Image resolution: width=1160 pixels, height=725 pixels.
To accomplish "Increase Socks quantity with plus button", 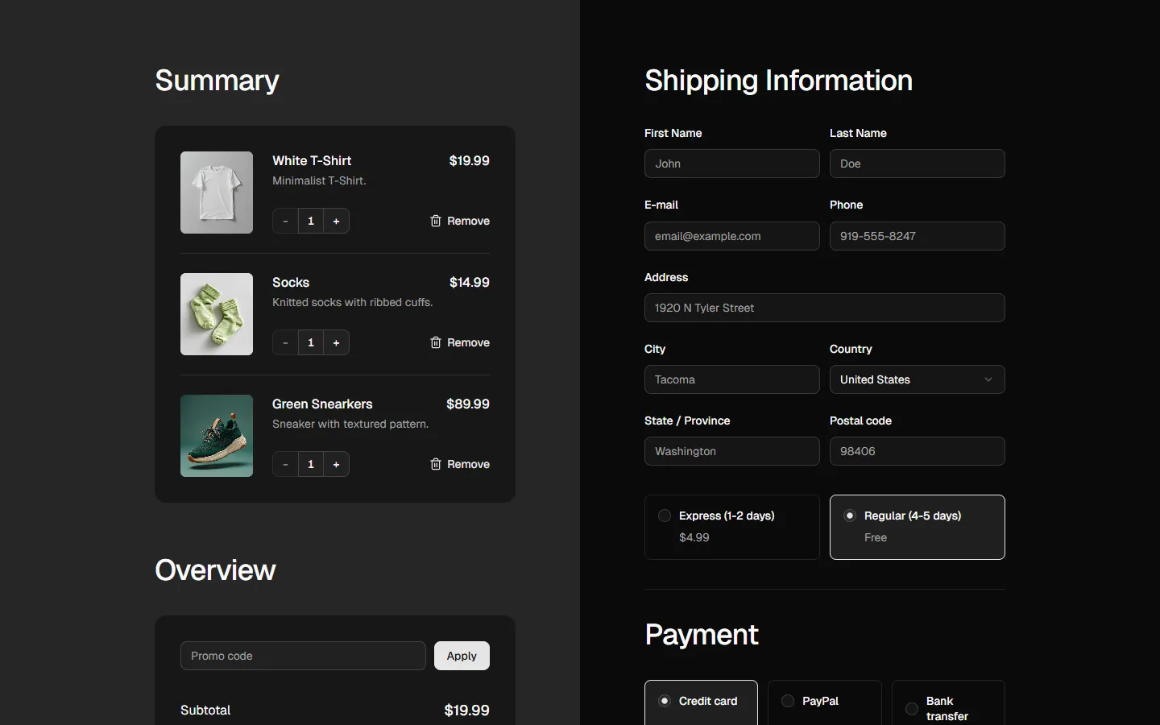I will pos(336,342).
